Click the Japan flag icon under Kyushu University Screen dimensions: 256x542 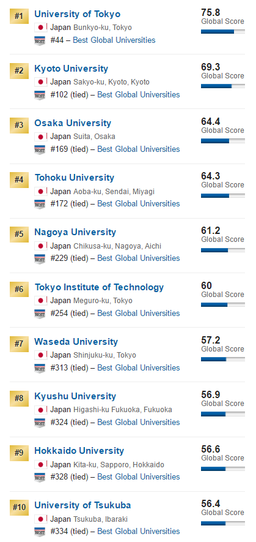click(41, 410)
